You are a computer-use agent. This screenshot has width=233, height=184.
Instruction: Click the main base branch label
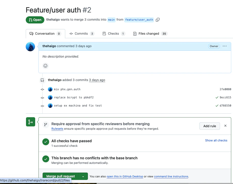coord(111,20)
